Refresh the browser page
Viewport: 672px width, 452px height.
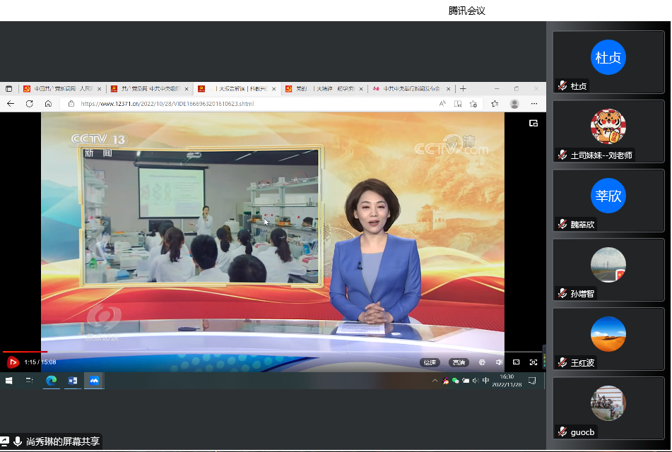click(x=29, y=104)
